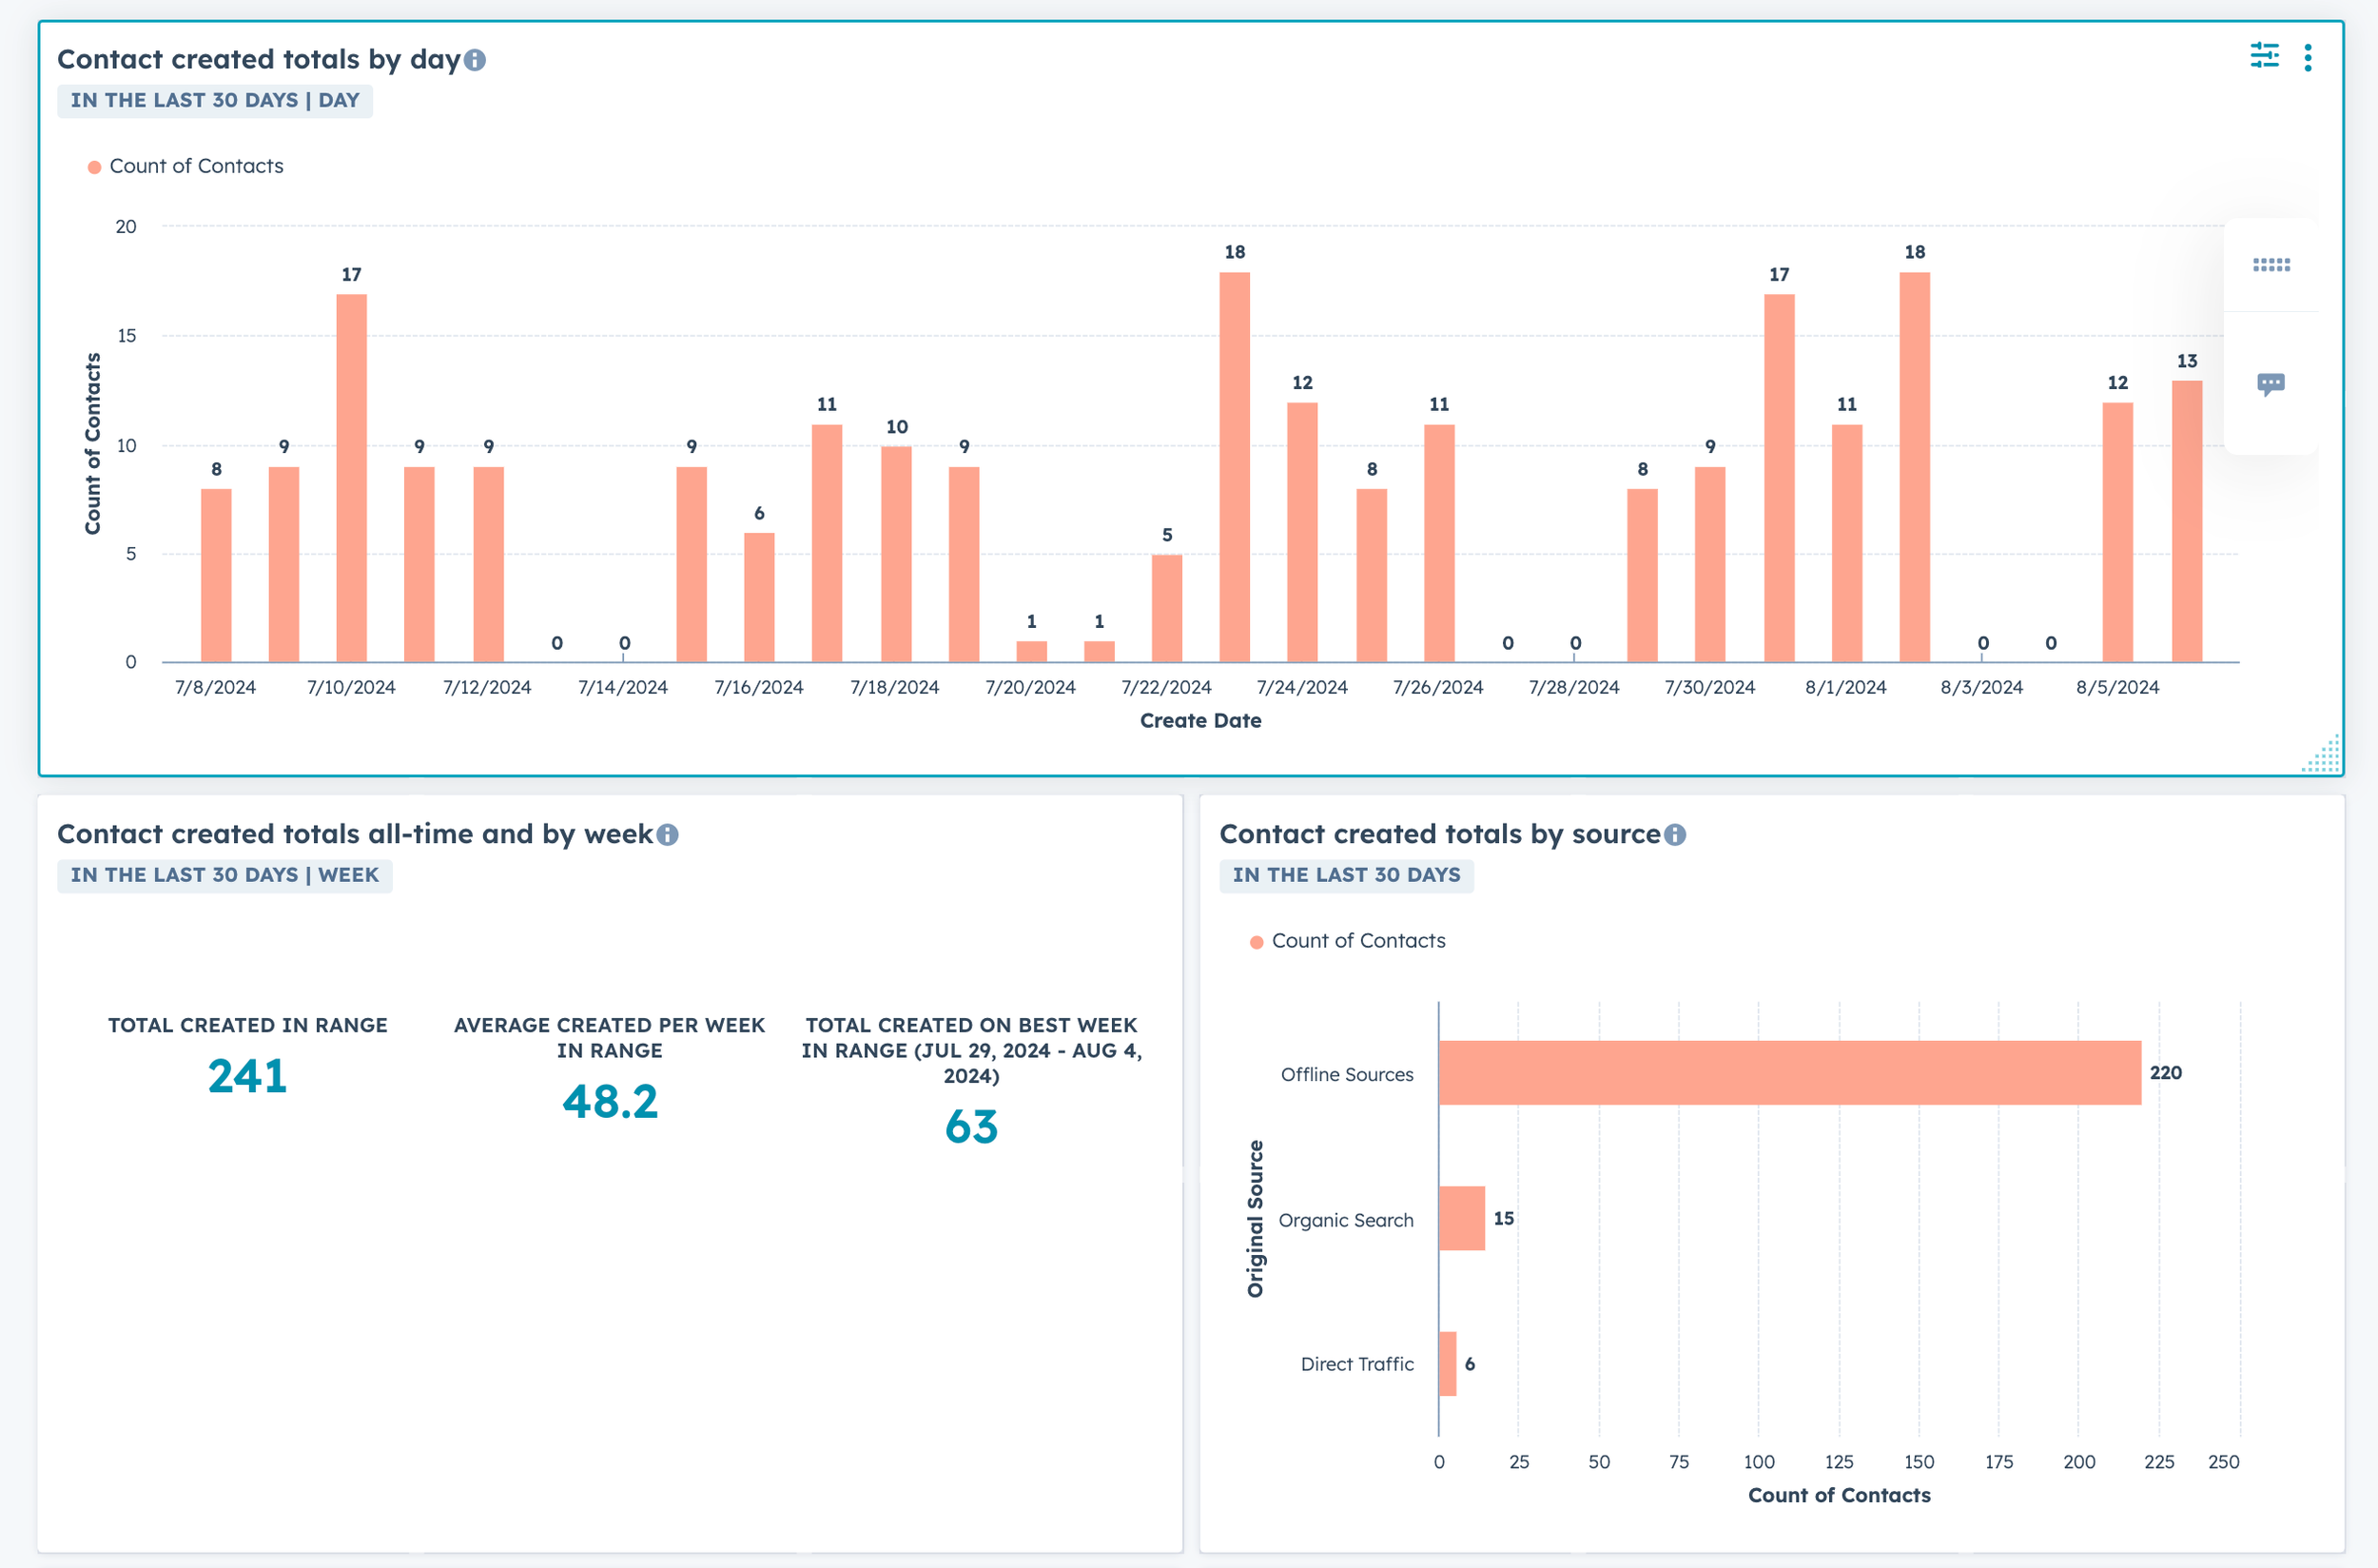Click the IN THE LAST 30 DAYS | WEEK badge
The width and height of the screenshot is (2378, 1568).
(x=224, y=876)
